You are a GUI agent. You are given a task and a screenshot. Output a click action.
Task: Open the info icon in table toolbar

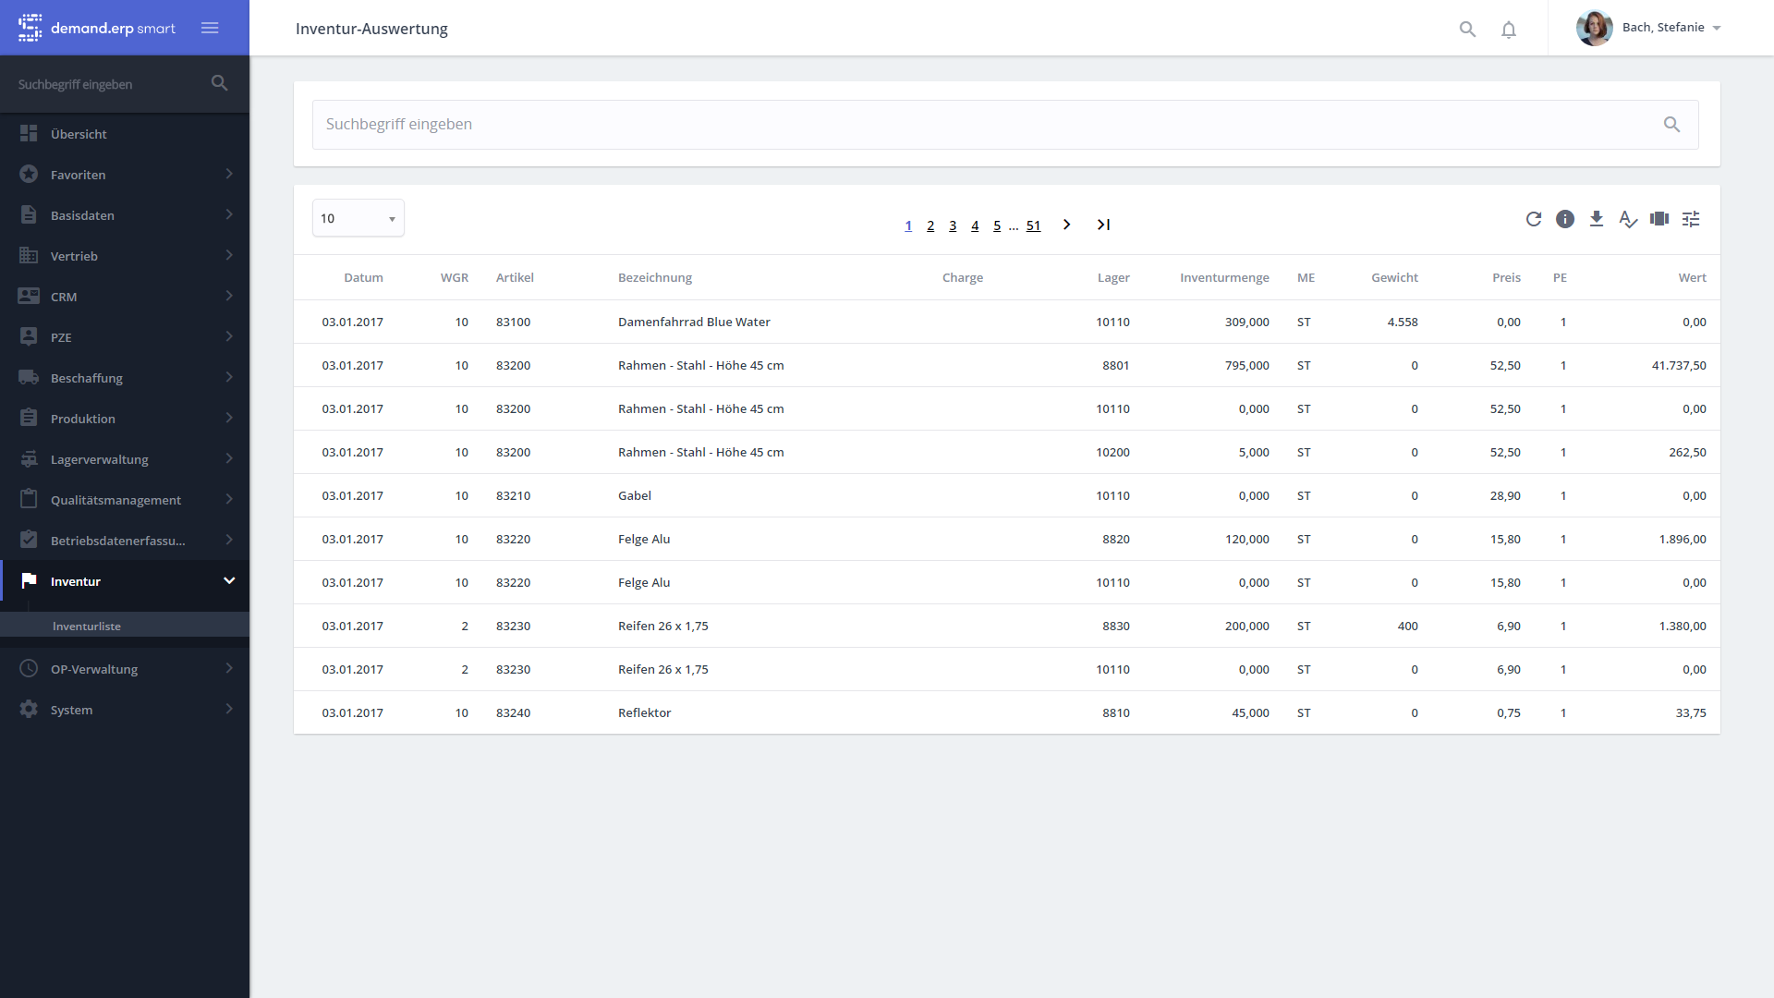tap(1565, 219)
